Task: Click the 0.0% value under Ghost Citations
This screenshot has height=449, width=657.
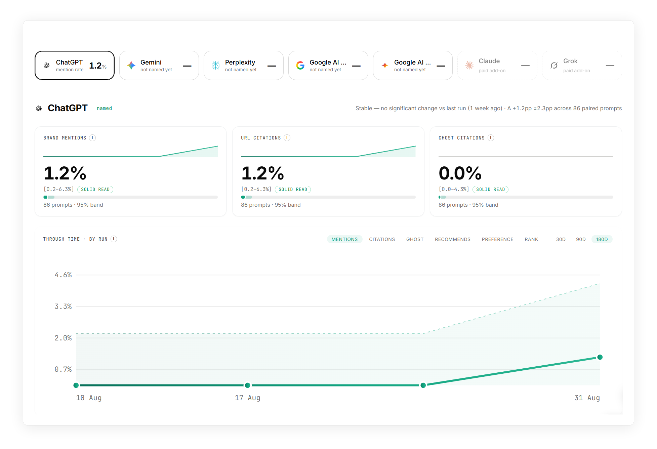Action: (x=460, y=173)
